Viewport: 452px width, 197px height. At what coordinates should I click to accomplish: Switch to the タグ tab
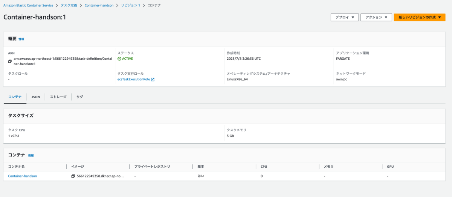(x=80, y=97)
